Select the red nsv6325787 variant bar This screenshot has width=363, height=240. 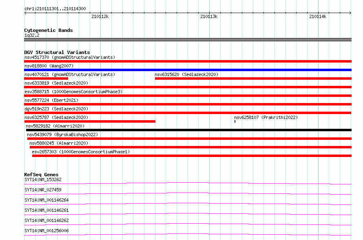(90, 121)
